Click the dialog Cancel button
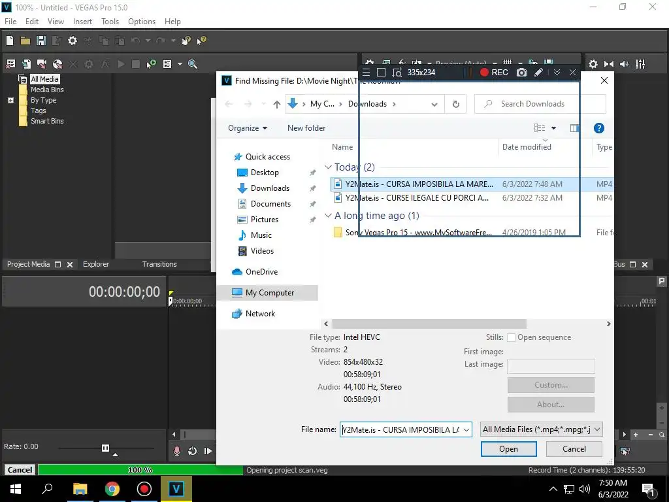Image resolution: width=669 pixels, height=502 pixels. (x=574, y=449)
